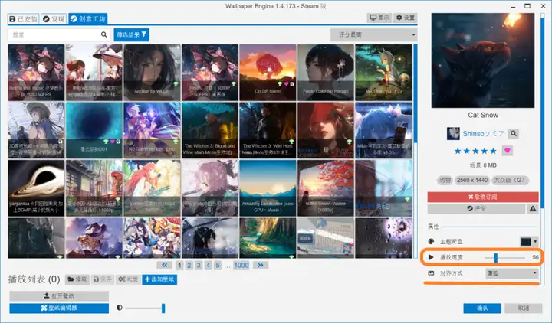Adjust the 播放速度 playback speed slider
Screen dimensions: 552x323
tap(505, 258)
